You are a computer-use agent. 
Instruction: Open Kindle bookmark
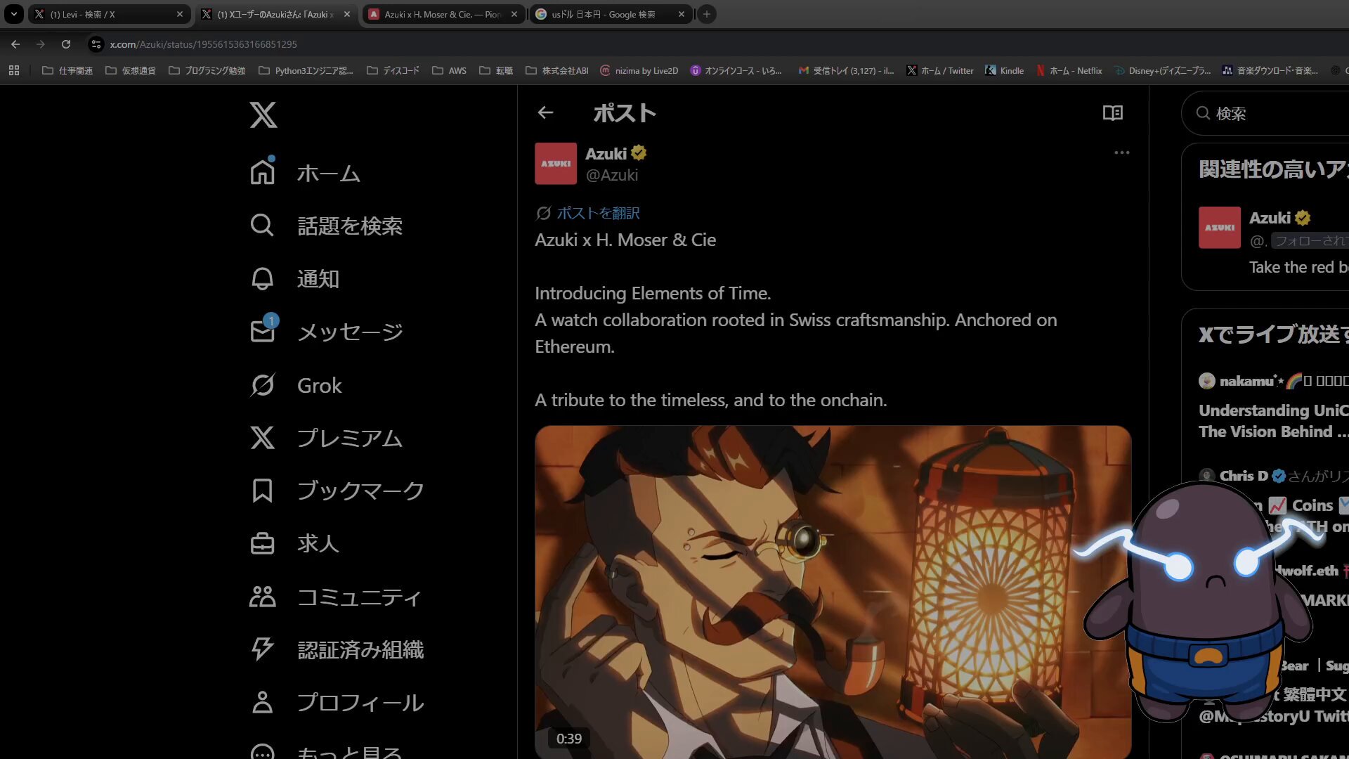(1005, 70)
